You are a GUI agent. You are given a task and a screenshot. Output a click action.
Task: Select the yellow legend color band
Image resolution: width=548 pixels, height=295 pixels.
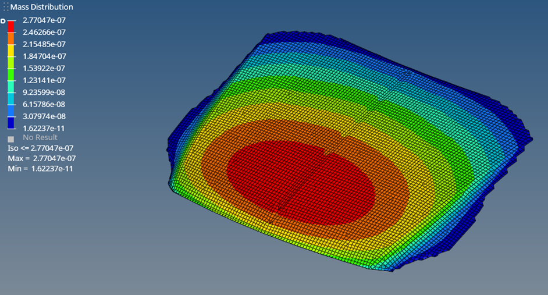click(x=11, y=51)
